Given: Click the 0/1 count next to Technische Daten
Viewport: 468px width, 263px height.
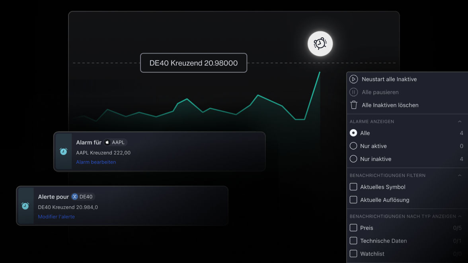Looking at the screenshot, I should [457, 241].
